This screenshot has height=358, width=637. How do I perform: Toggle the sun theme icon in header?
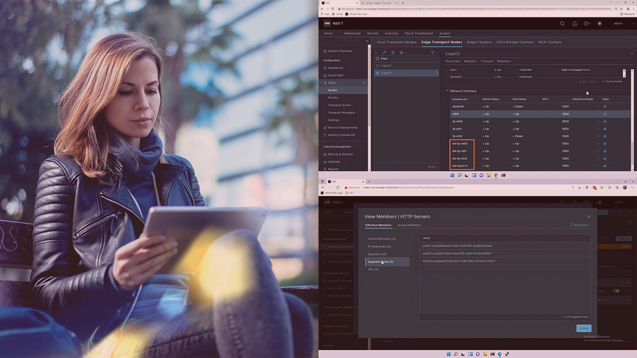(599, 23)
